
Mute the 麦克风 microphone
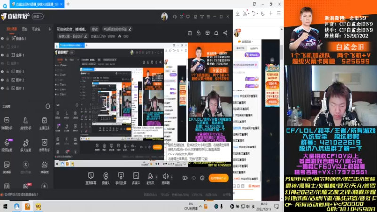(x=150, y=179)
